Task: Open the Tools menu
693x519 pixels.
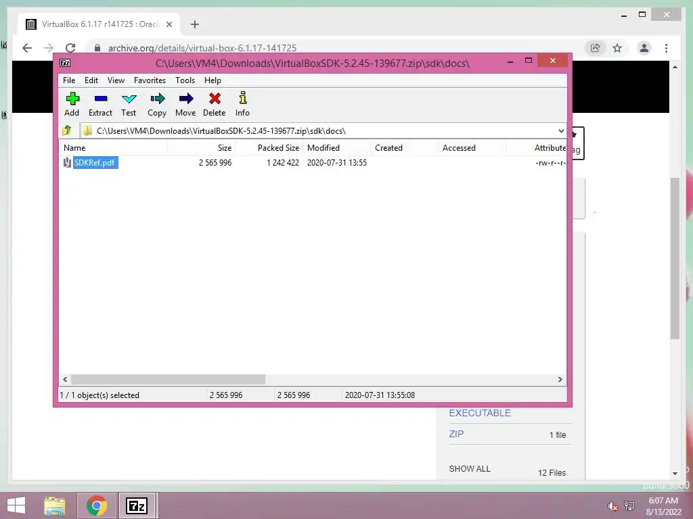Action: pos(185,80)
